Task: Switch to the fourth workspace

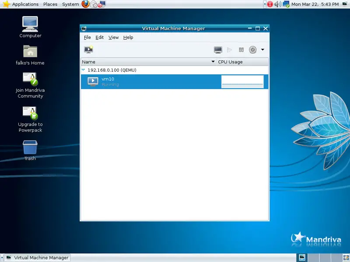Action: point(336,258)
